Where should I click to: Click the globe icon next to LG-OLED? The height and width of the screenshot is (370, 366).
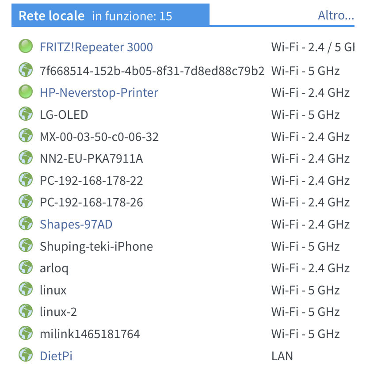(26, 114)
